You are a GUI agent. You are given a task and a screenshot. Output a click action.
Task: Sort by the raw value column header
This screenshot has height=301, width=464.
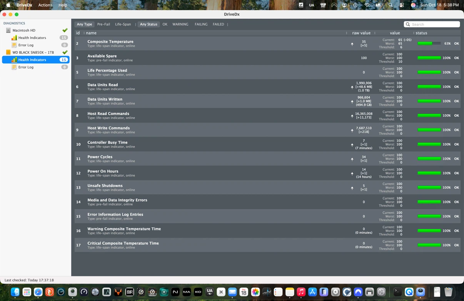click(x=361, y=33)
